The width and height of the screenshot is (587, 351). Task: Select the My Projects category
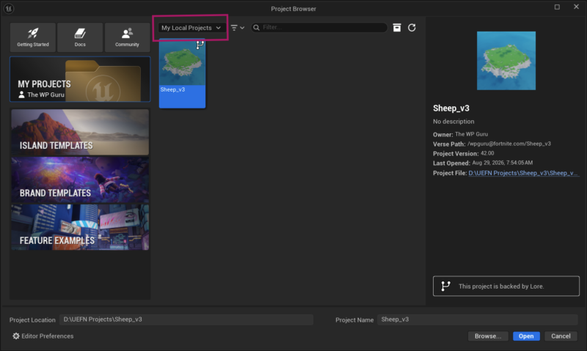[80, 79]
